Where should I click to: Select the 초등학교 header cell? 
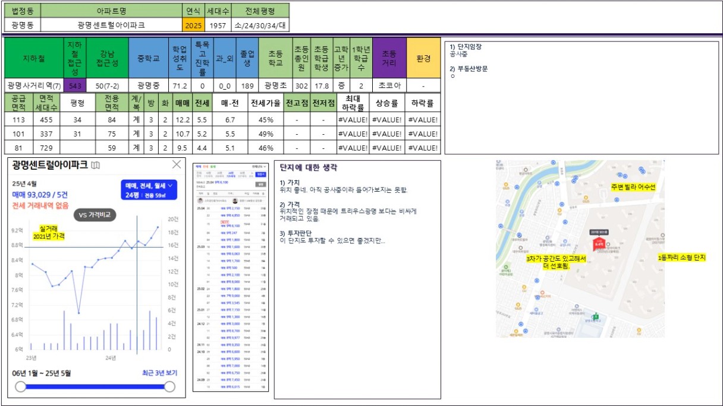click(275, 58)
